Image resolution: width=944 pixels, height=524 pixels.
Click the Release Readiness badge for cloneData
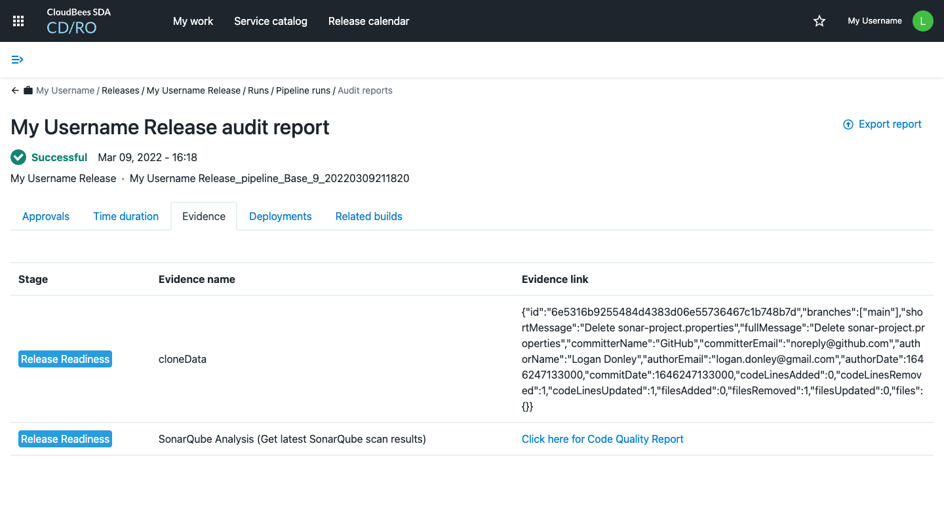click(x=65, y=358)
